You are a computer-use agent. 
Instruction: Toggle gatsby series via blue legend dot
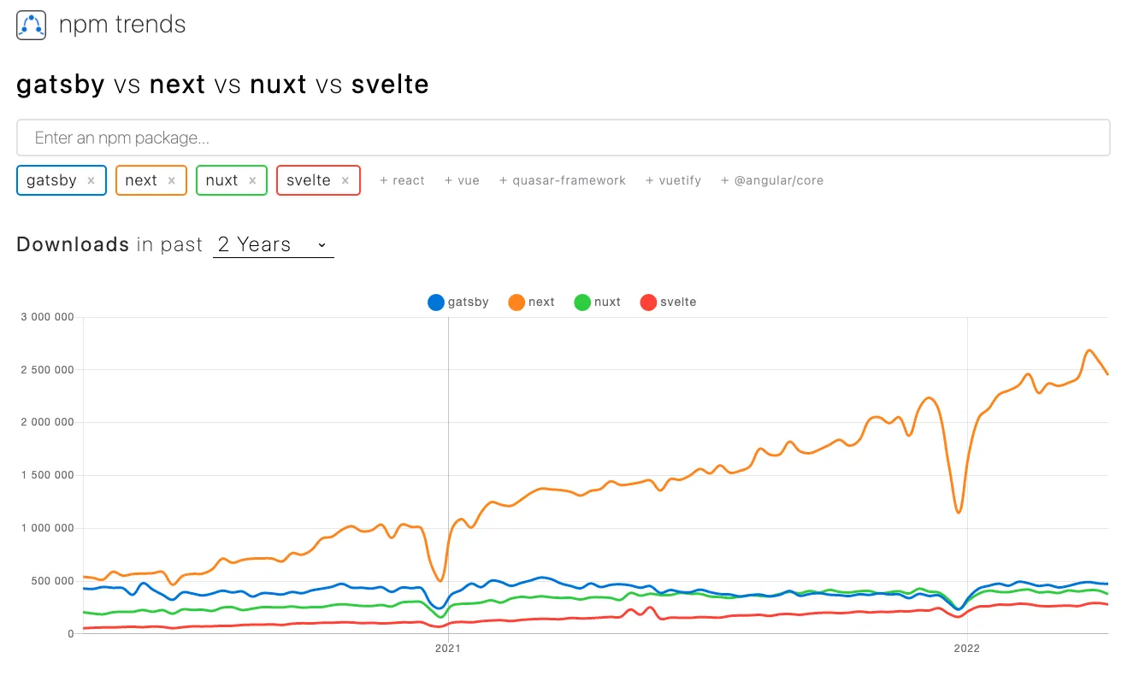(x=436, y=302)
